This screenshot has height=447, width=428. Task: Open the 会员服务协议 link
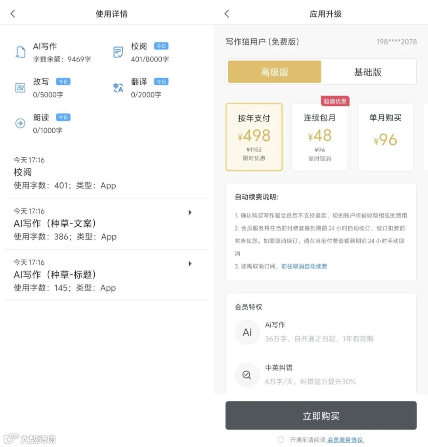(x=345, y=439)
